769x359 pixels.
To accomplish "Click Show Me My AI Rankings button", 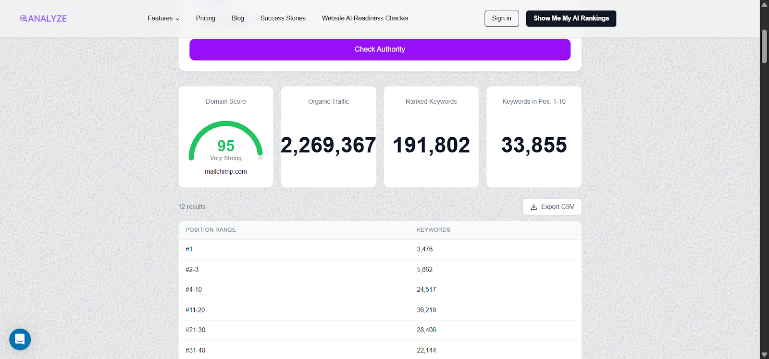I will click(571, 18).
